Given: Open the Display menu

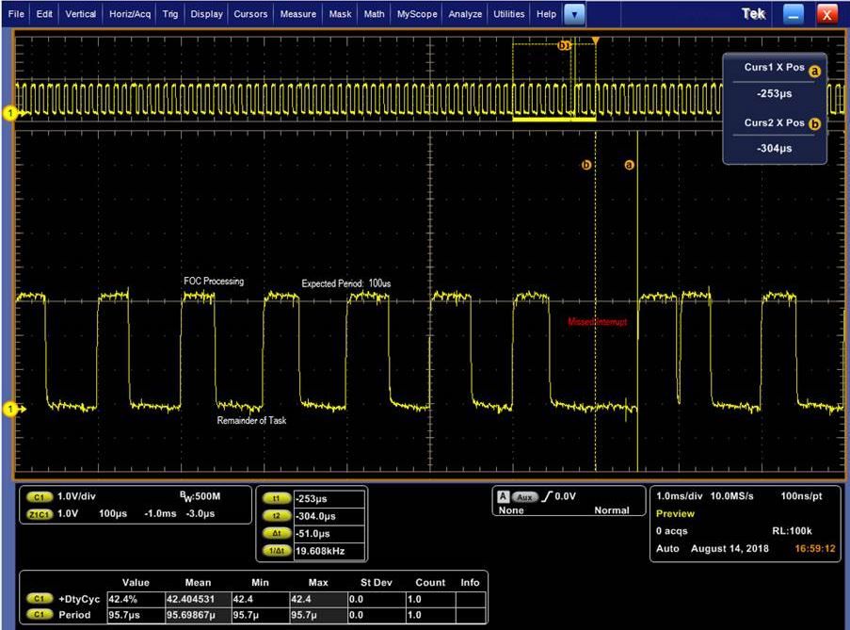Looking at the screenshot, I should coord(206,14).
